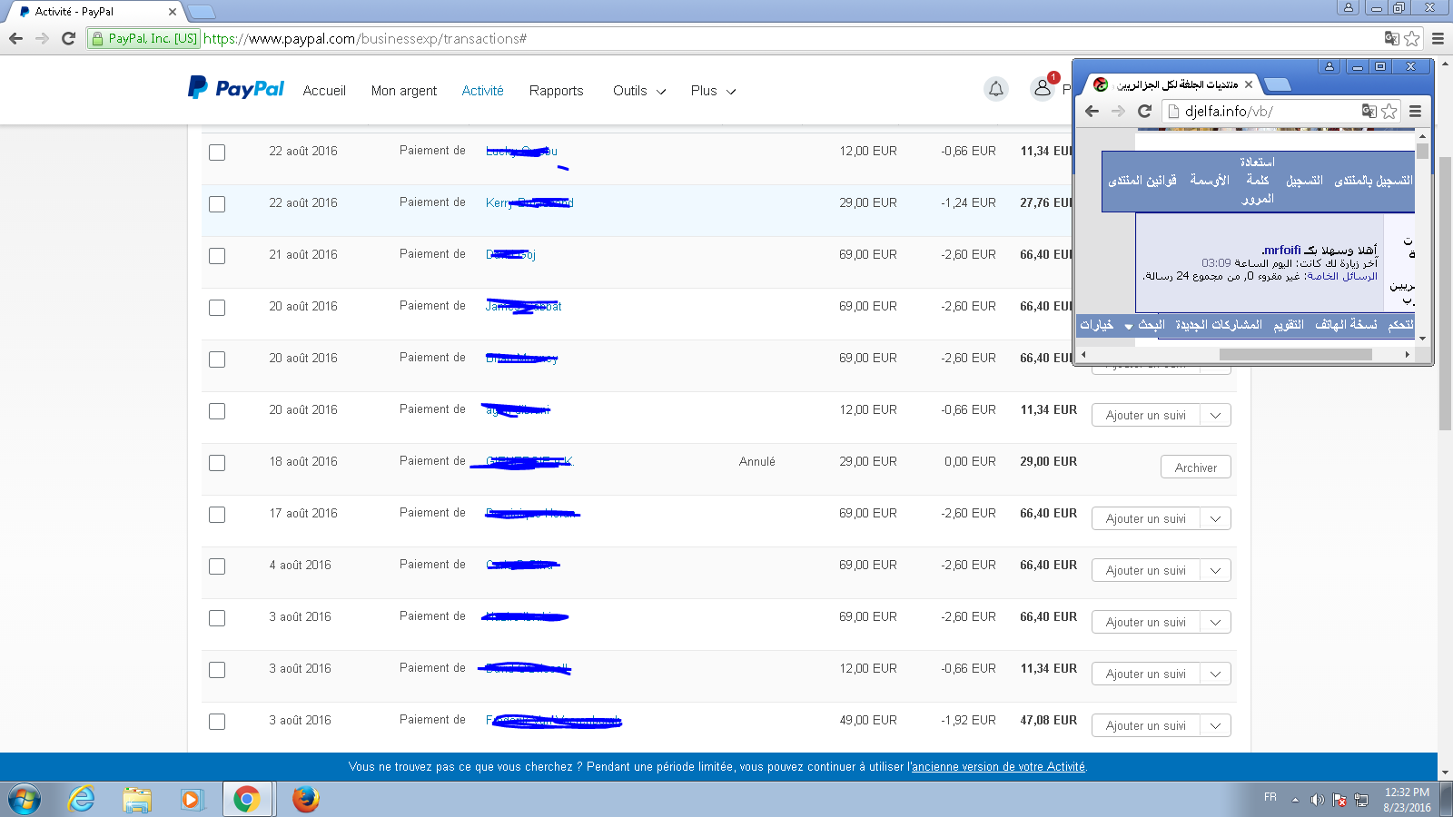Expand suivi dropdown for 20 août 11,34 EUR
Viewport: 1453px width, 817px height.
[1215, 415]
